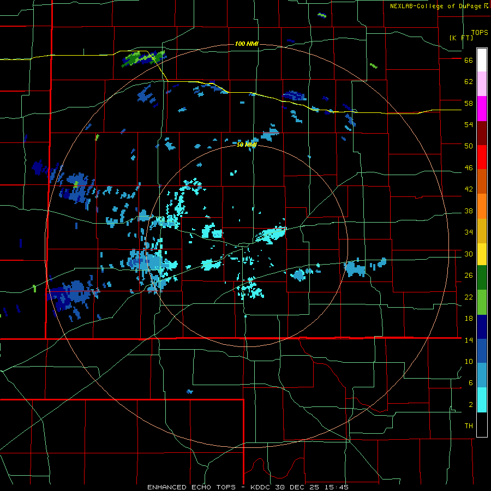Pick the white swatch at legend top
Screen dimensions: 491x491
(482, 60)
